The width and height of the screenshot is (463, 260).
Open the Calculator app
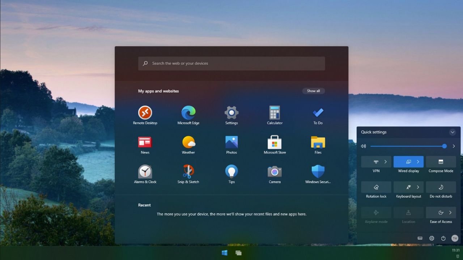pyautogui.click(x=275, y=115)
